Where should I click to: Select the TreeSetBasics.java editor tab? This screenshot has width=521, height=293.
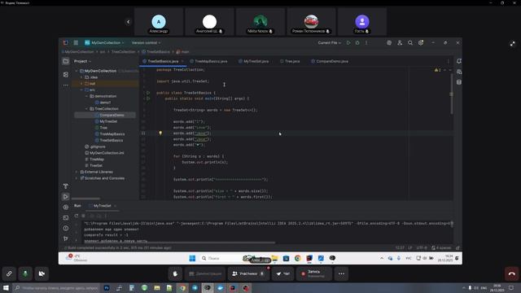pos(163,61)
